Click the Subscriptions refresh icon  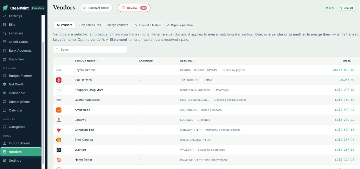click(x=5, y=102)
